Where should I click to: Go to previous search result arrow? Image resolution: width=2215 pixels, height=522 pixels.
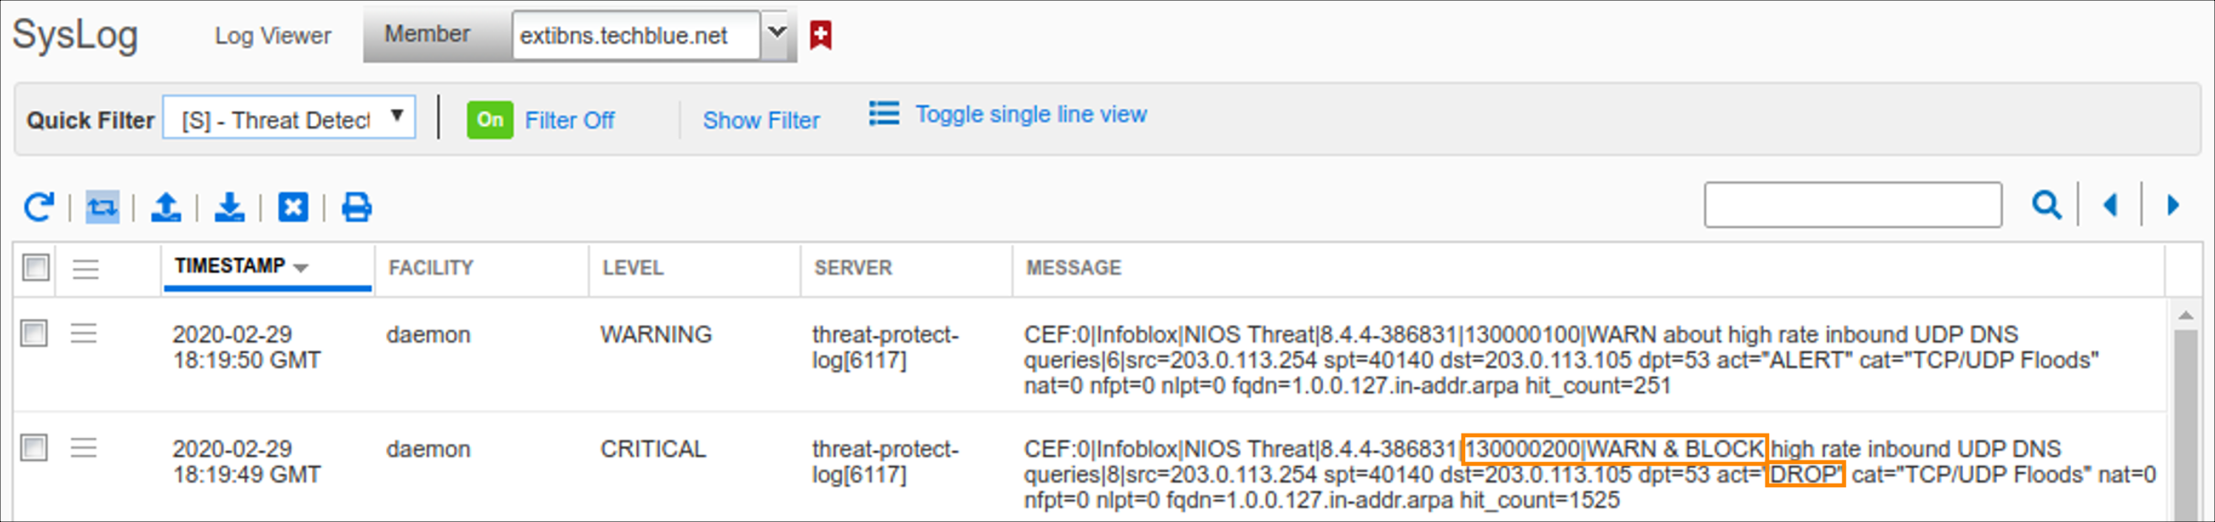[2111, 206]
